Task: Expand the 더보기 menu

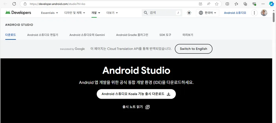Action: click(112, 13)
